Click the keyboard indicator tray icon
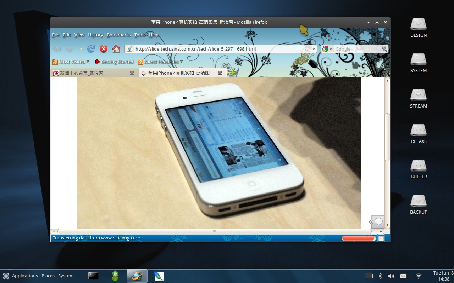 pos(369,276)
